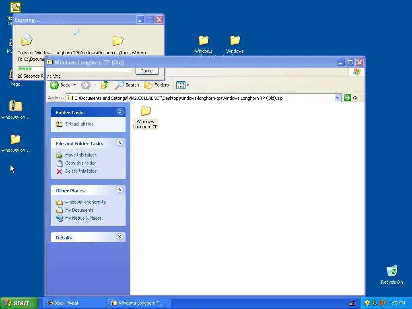Image resolution: width=412 pixels, height=309 pixels.
Task: Click the tray magnifier icon
Action: [382, 303]
